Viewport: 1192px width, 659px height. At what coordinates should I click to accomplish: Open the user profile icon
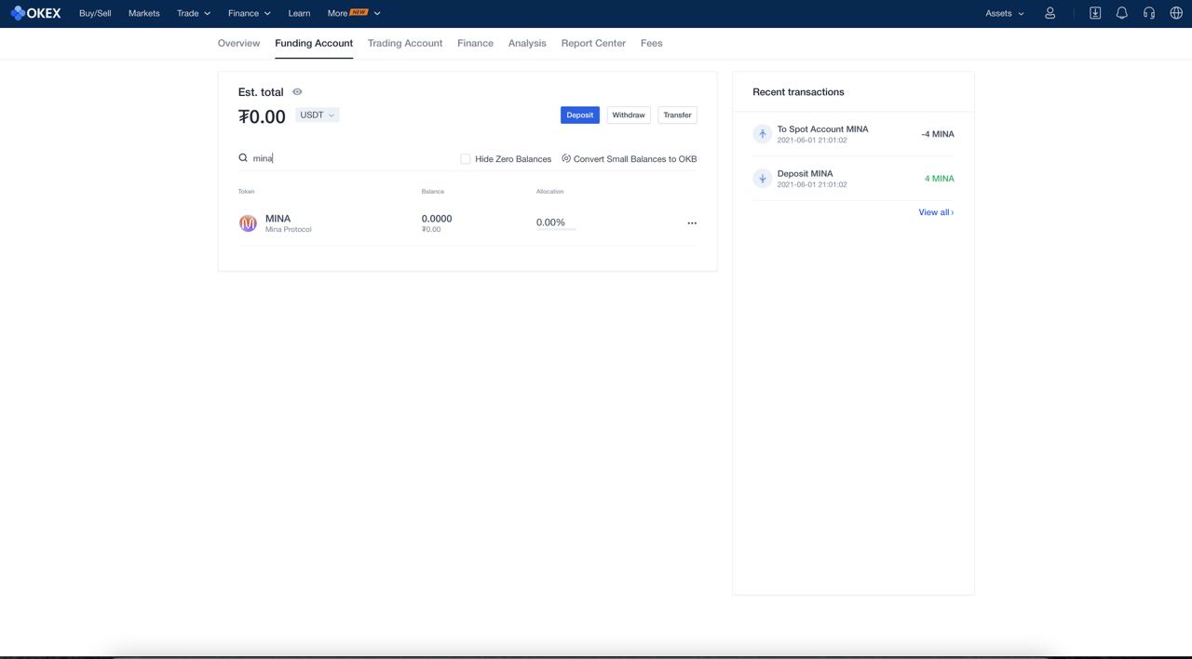(1050, 13)
